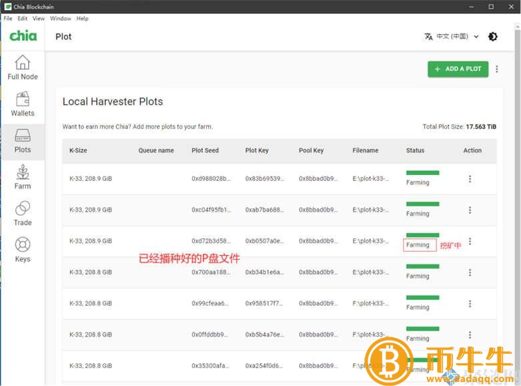The image size is (521, 386).
Task: Click the Status column header
Action: (415, 150)
